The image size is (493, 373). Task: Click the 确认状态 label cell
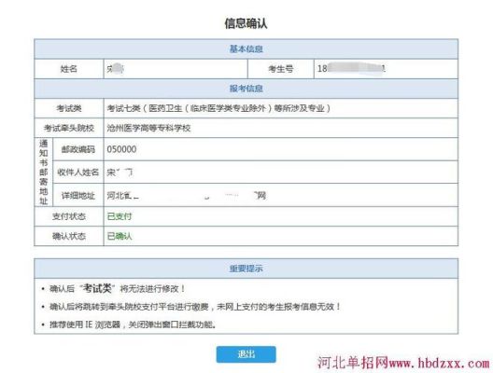click(x=69, y=236)
